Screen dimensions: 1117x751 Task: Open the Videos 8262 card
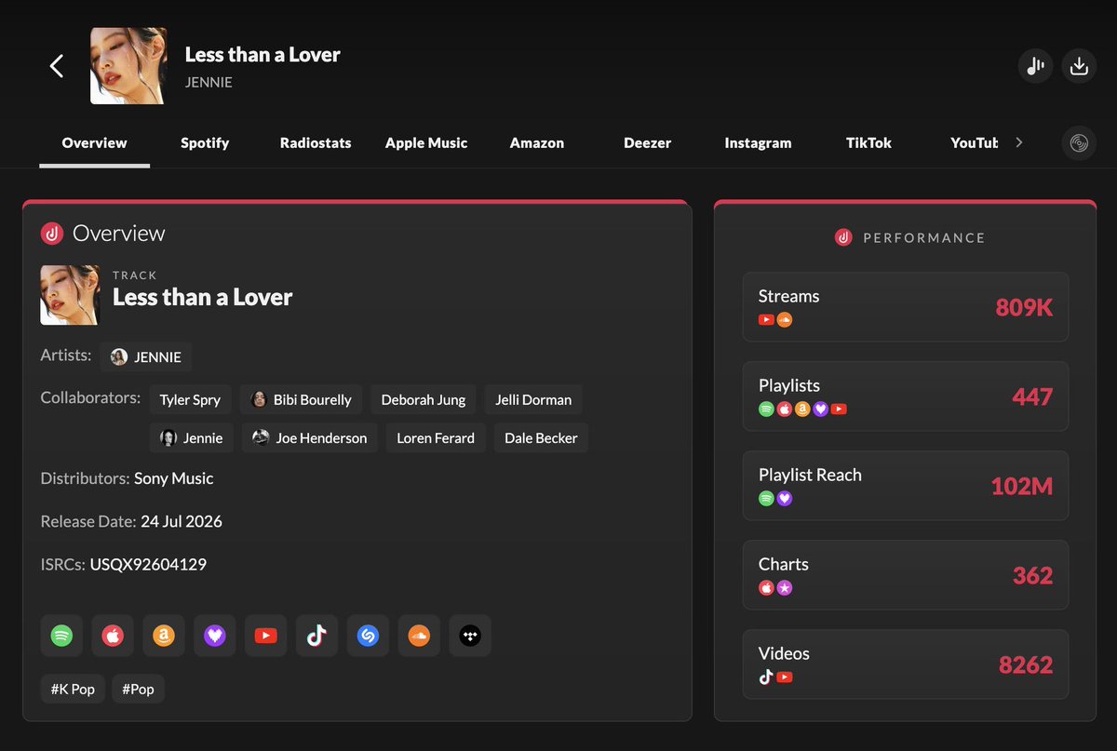coord(905,664)
